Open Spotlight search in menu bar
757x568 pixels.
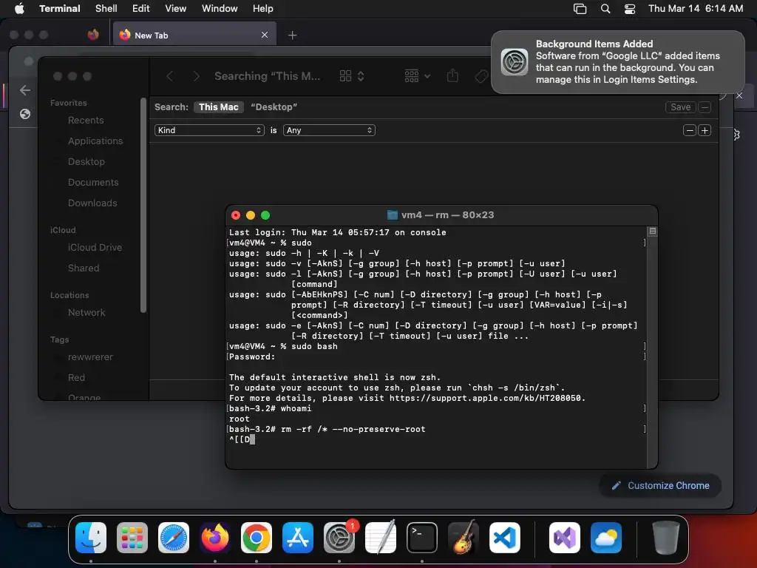[x=605, y=9]
